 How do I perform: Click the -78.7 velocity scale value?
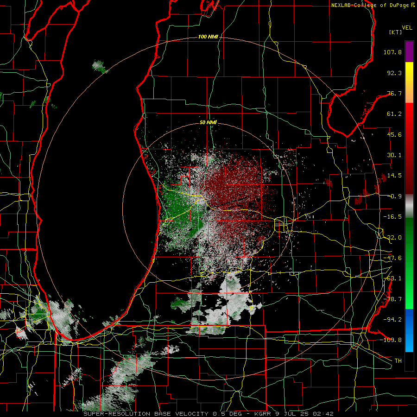[x=392, y=299]
